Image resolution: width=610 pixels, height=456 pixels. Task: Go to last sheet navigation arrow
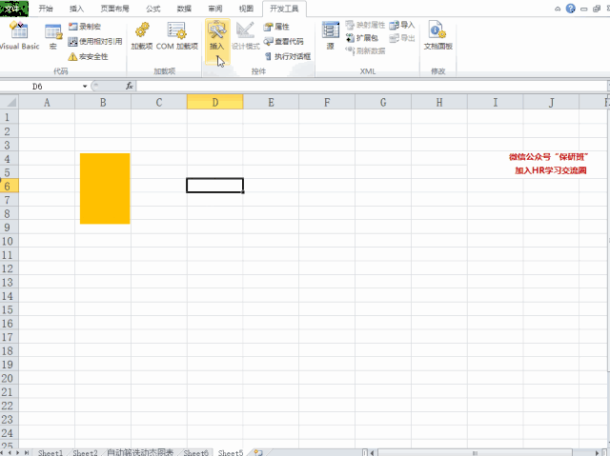(27, 452)
